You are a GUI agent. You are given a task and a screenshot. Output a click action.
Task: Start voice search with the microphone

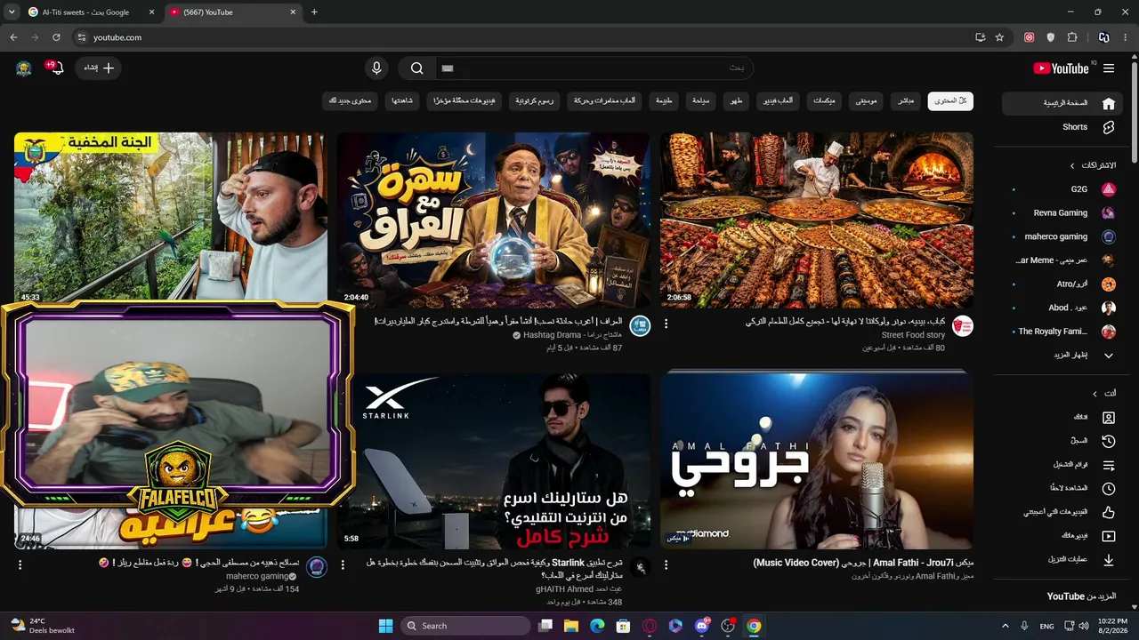click(x=376, y=68)
